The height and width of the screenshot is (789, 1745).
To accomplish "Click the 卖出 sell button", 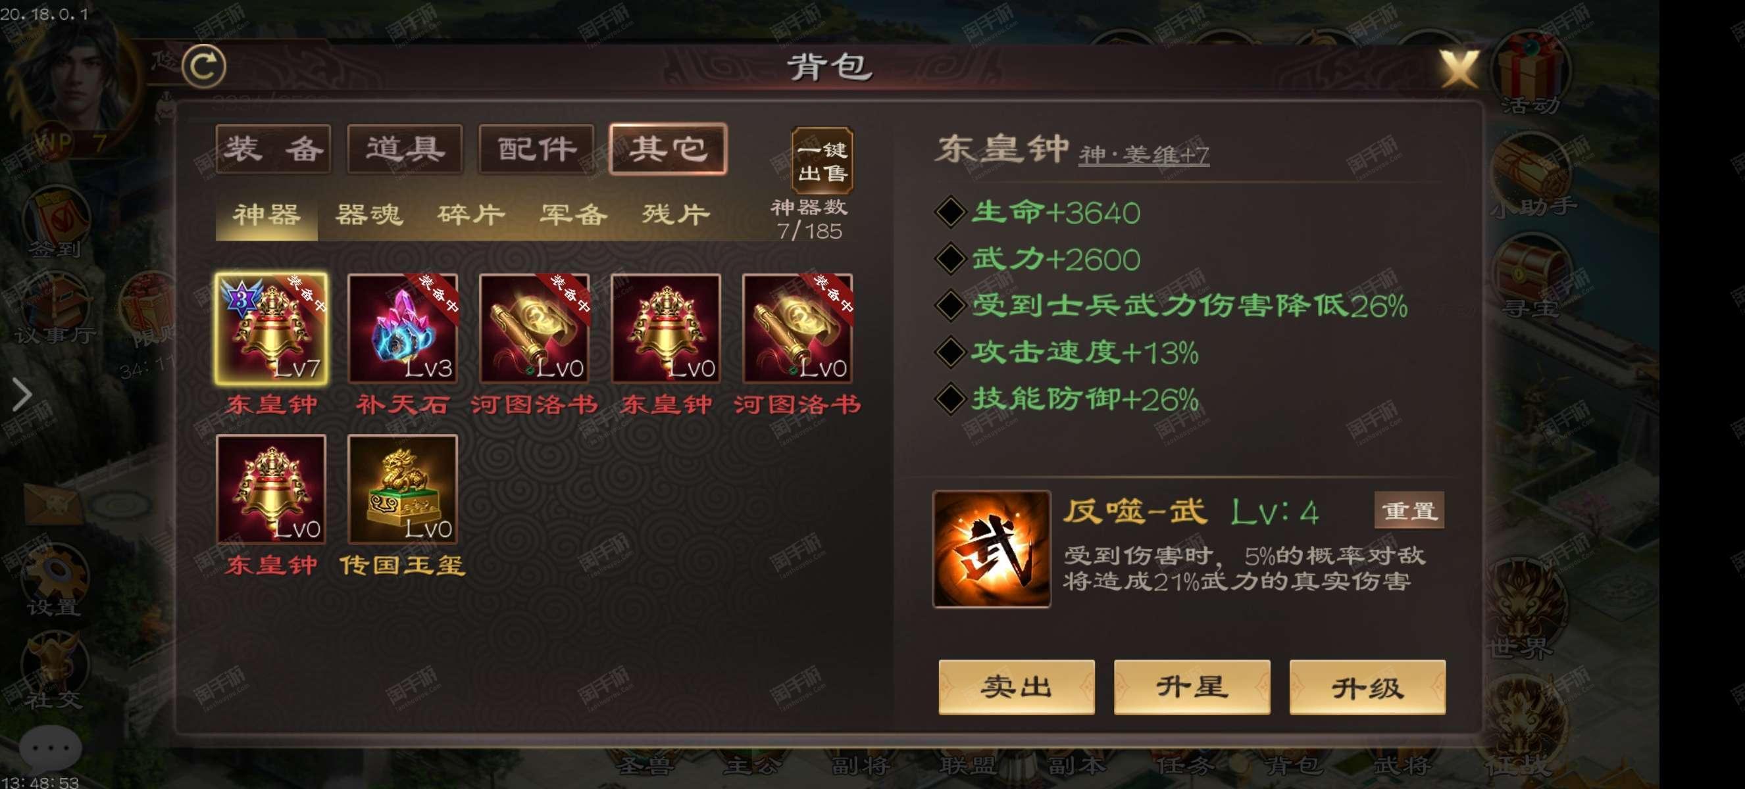I will 1017,687.
